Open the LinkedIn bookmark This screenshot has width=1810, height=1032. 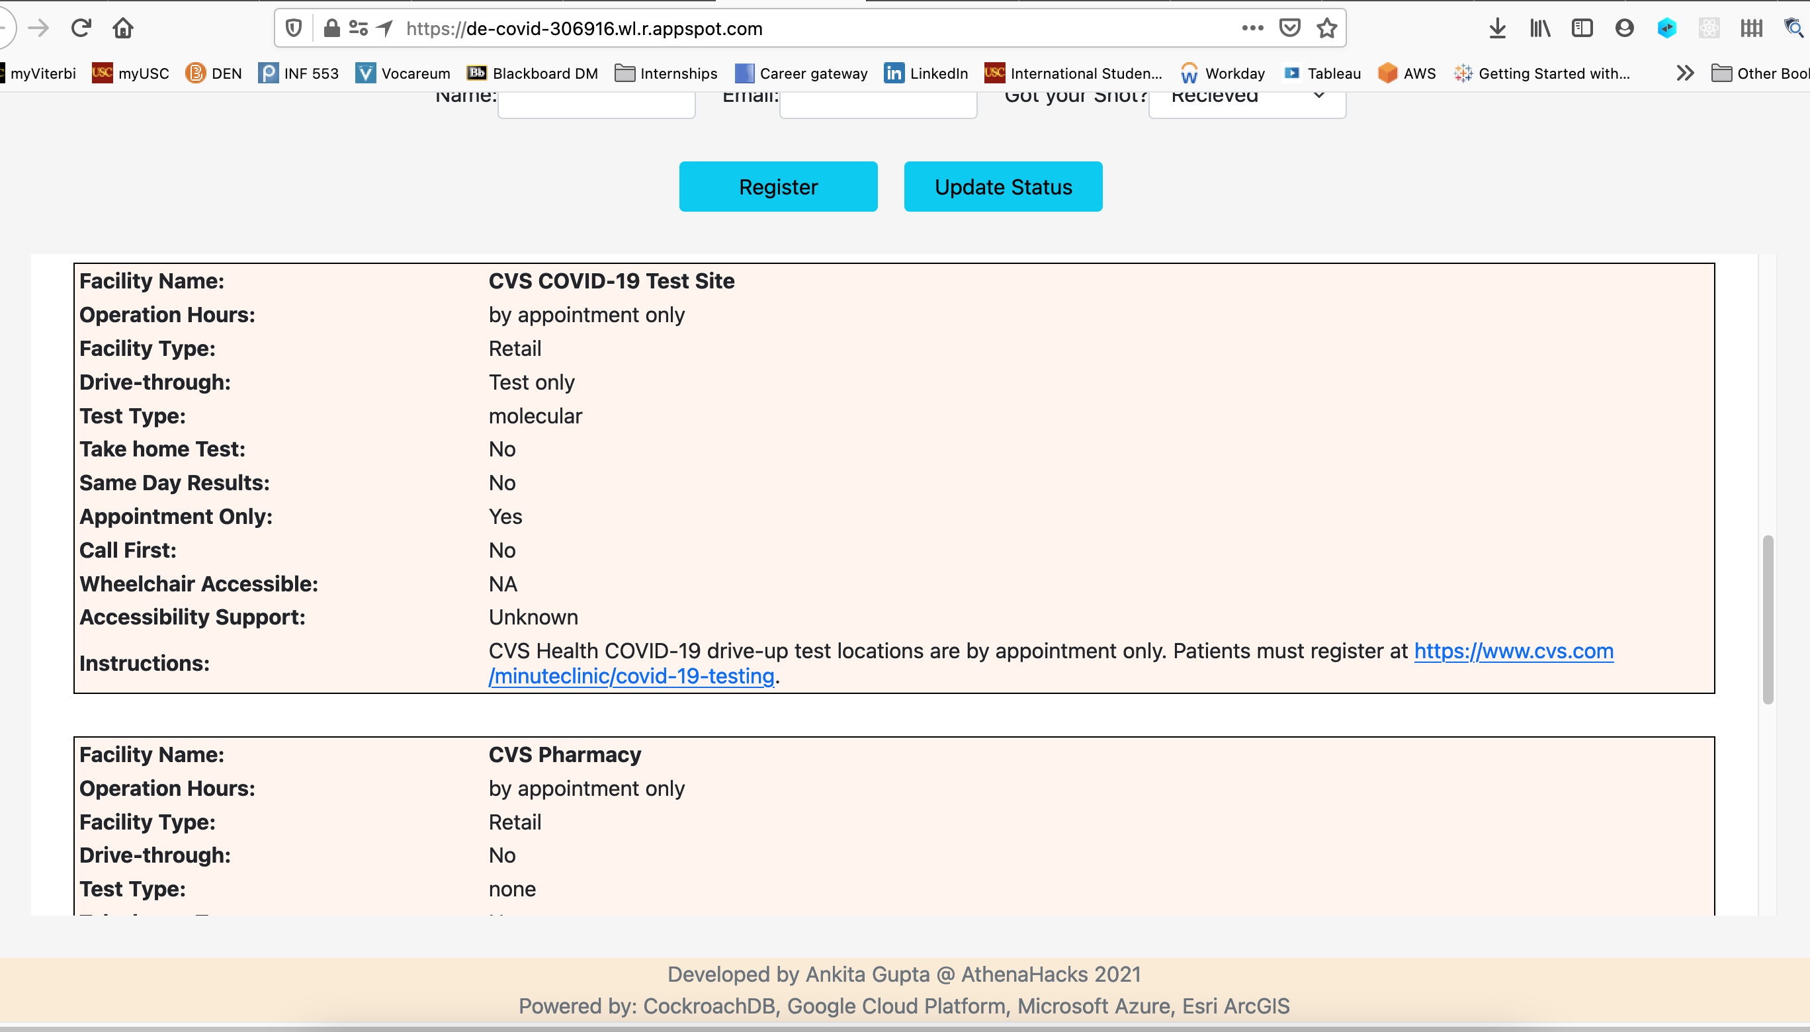click(x=926, y=73)
